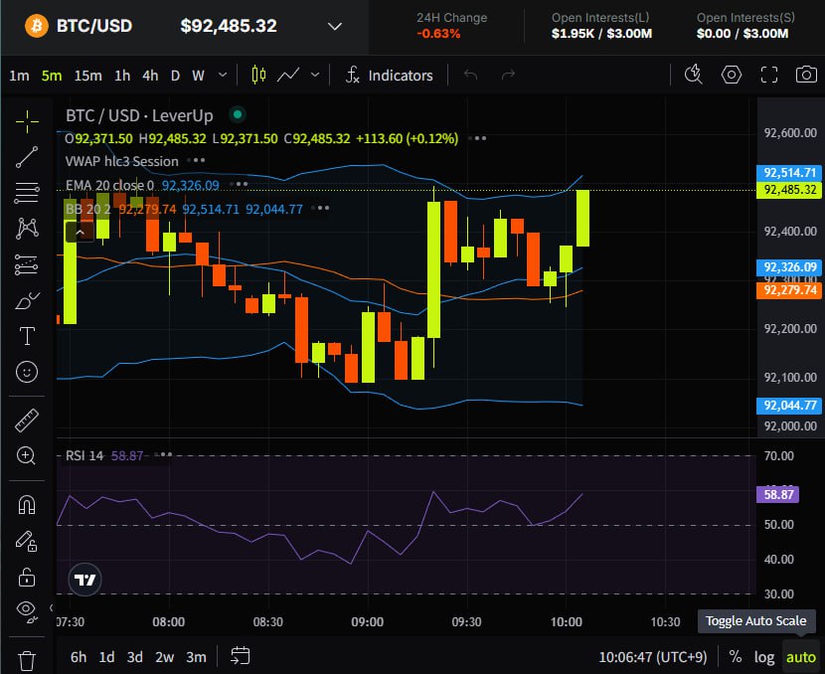The width and height of the screenshot is (825, 674).
Task: Open more options for BB 20 2 indicator
Action: [320, 209]
